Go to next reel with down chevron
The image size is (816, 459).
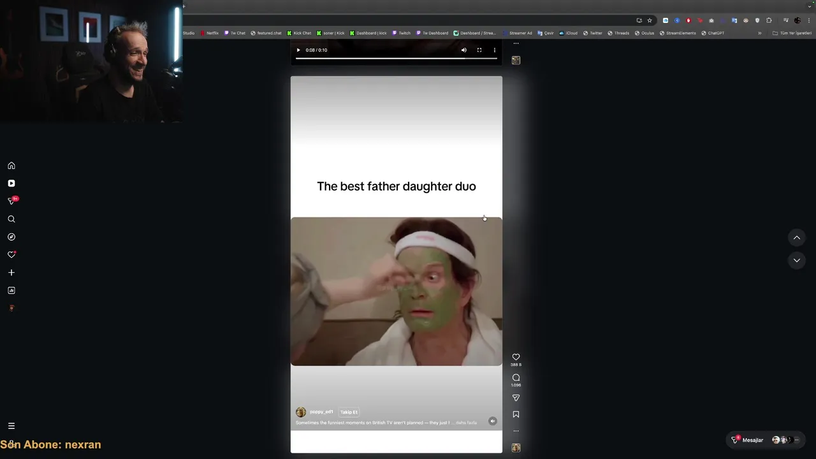797,260
